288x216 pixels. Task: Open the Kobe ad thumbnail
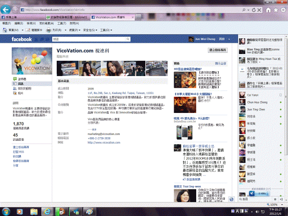coord(185,105)
